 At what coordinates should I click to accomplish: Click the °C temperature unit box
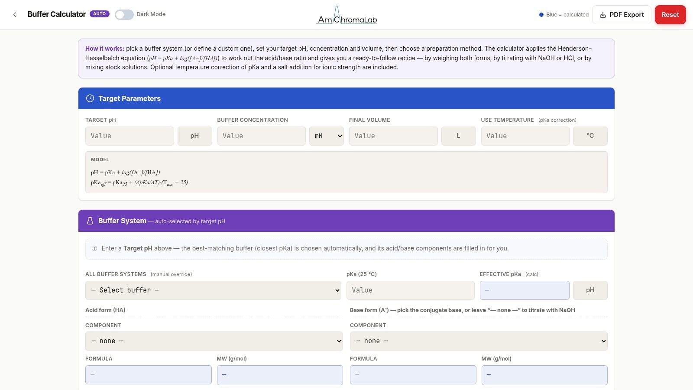pyautogui.click(x=590, y=136)
